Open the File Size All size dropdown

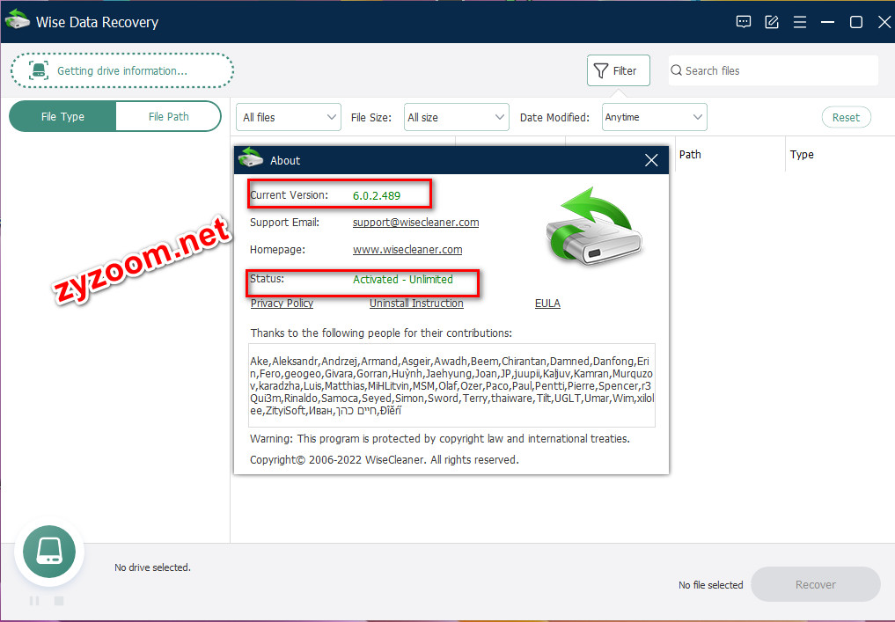click(456, 117)
